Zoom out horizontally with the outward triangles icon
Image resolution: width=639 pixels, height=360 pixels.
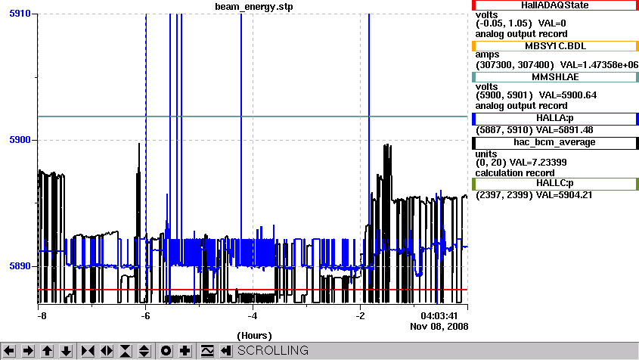[107, 351]
